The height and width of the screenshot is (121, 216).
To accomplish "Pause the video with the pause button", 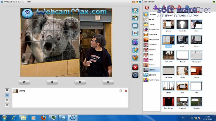I will tap(80, 82).
